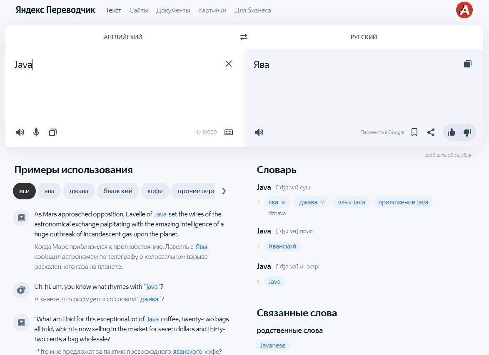Click highlighted Явы in Russian sentence
This screenshot has width=489, height=355.
tap(201, 247)
